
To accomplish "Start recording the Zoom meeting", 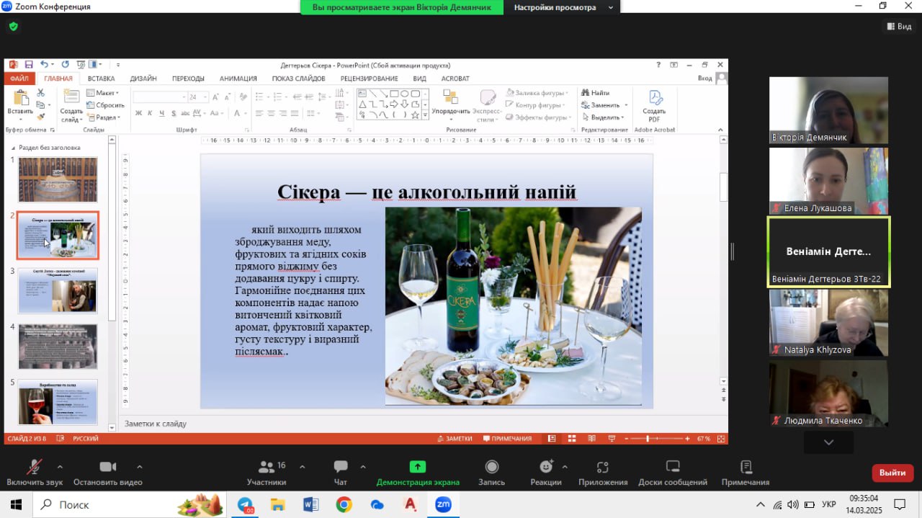I will (492, 472).
